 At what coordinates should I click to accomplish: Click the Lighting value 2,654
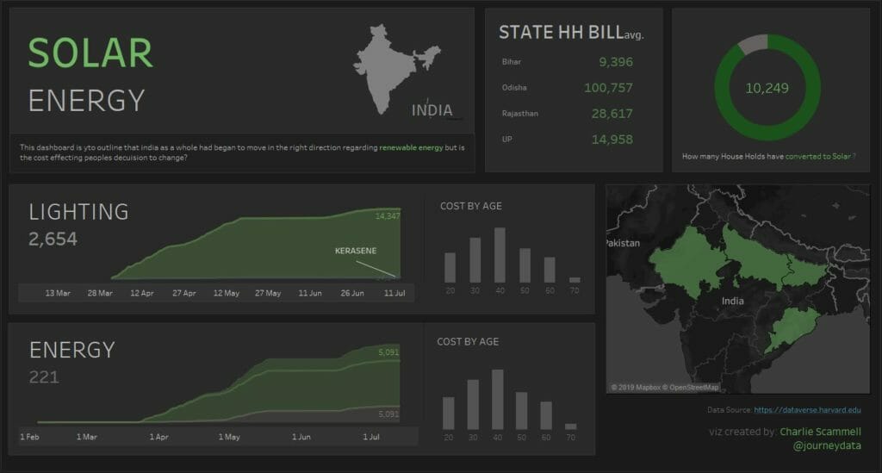coord(53,239)
